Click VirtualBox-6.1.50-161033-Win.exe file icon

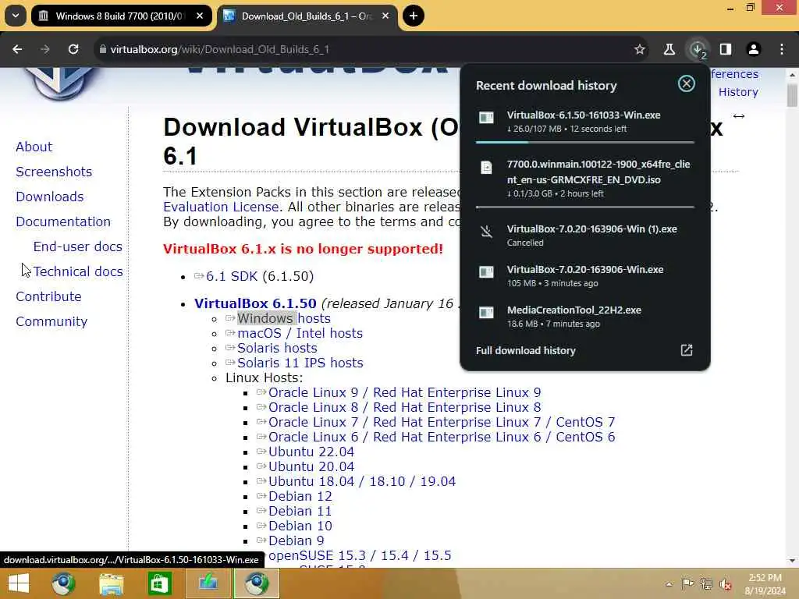tap(486, 118)
